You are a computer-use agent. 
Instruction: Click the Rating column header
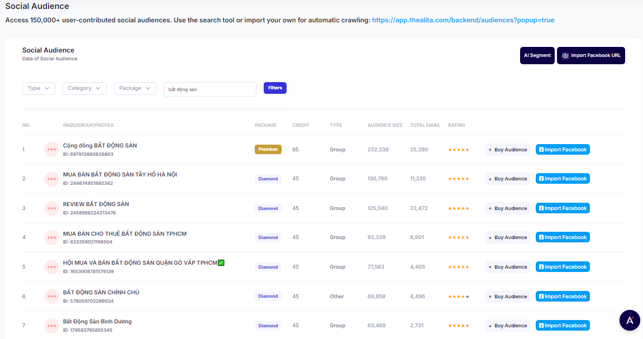pyautogui.click(x=456, y=125)
